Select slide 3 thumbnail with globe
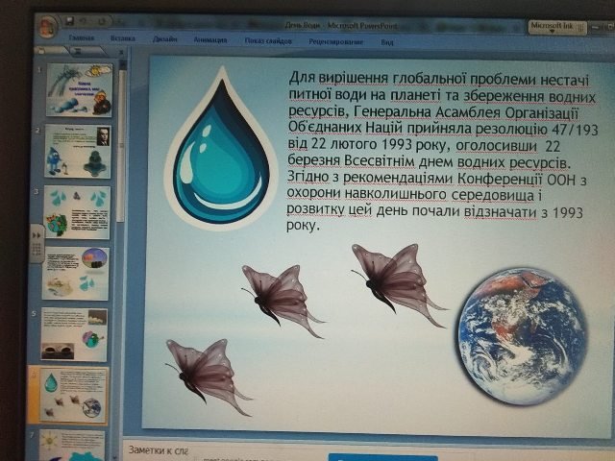 77,212
